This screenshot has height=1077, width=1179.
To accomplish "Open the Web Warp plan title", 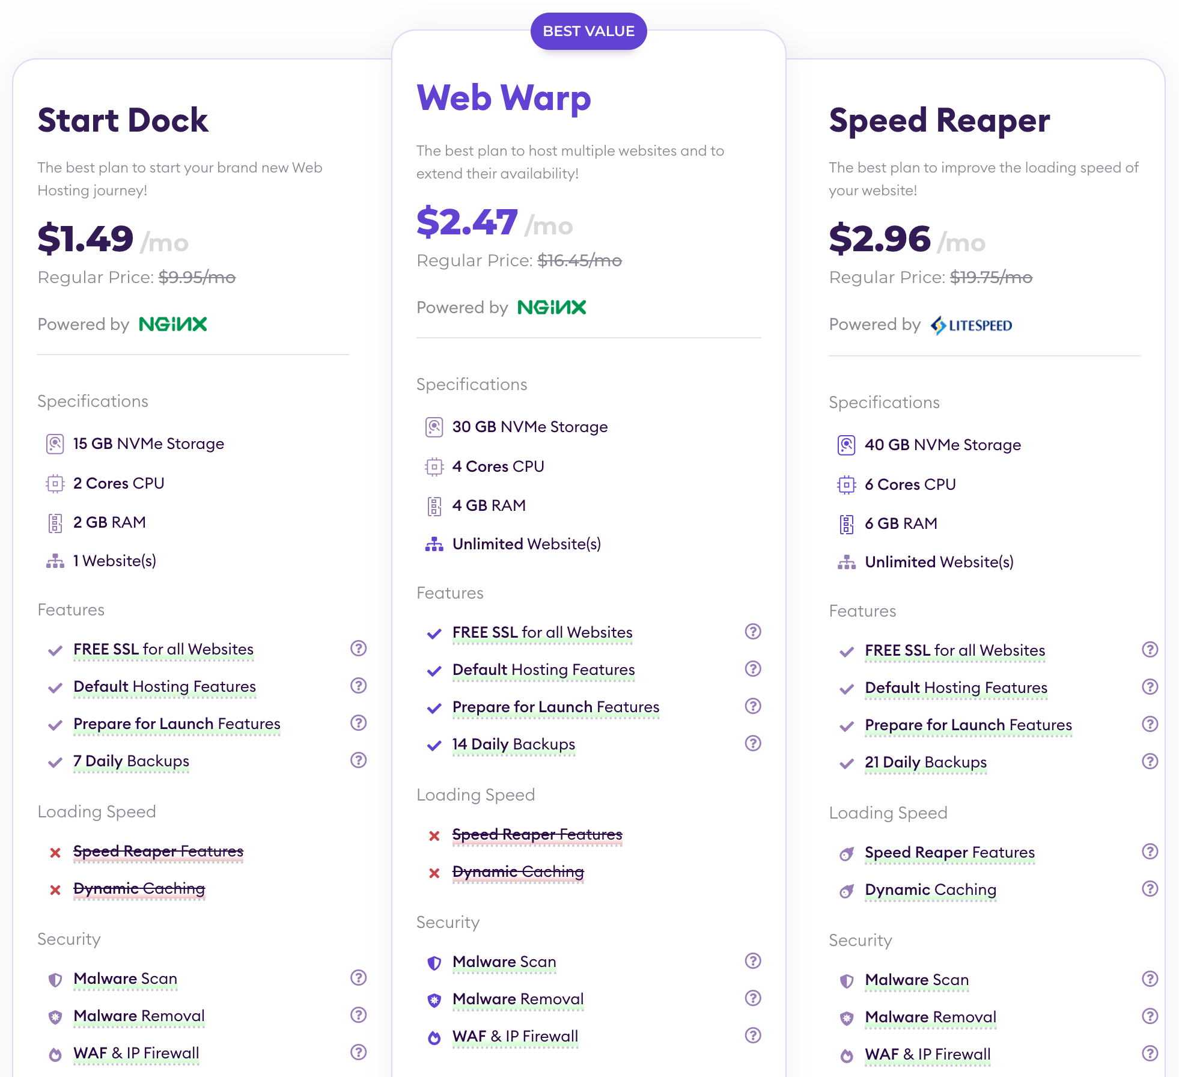I will pos(504,97).
